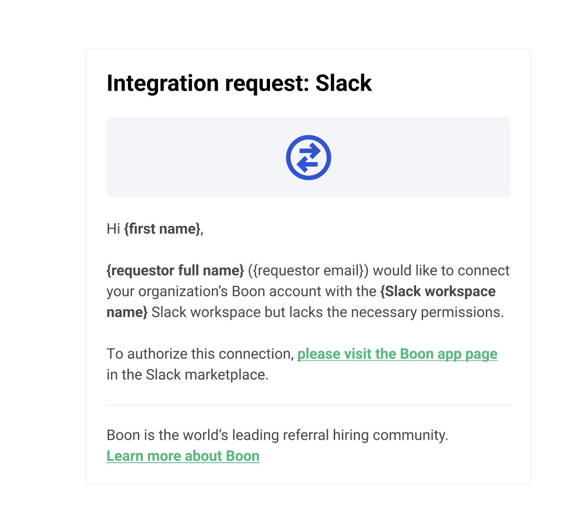
Task: Click 'in the Slack marketplace.' text line
Action: [x=188, y=375]
